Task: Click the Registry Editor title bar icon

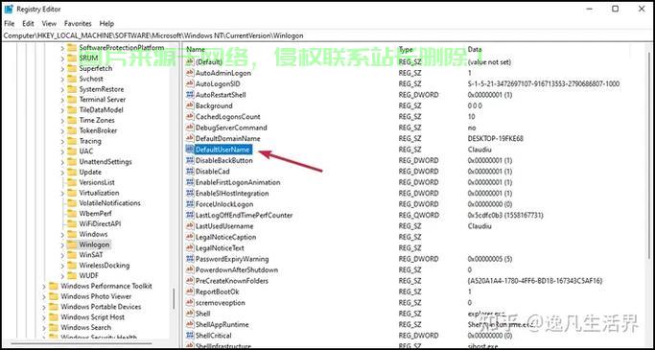Action: [x=9, y=10]
